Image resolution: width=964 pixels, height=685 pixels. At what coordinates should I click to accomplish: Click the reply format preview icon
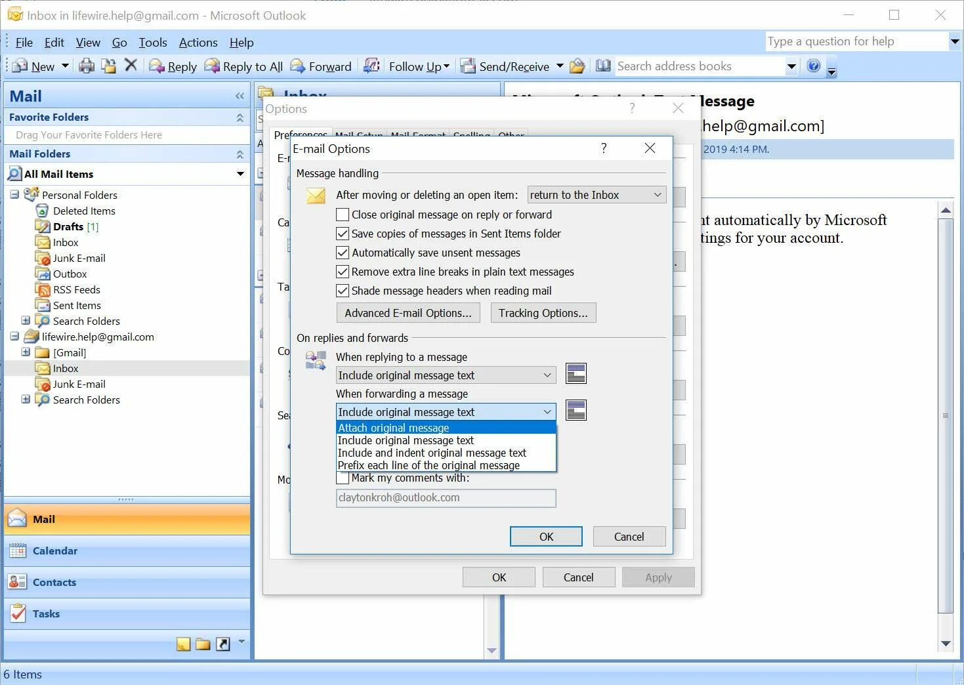[576, 373]
